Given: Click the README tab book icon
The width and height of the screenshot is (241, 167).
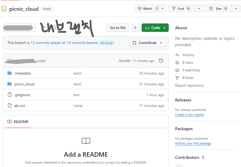Looking at the screenshot, I should [9, 122].
